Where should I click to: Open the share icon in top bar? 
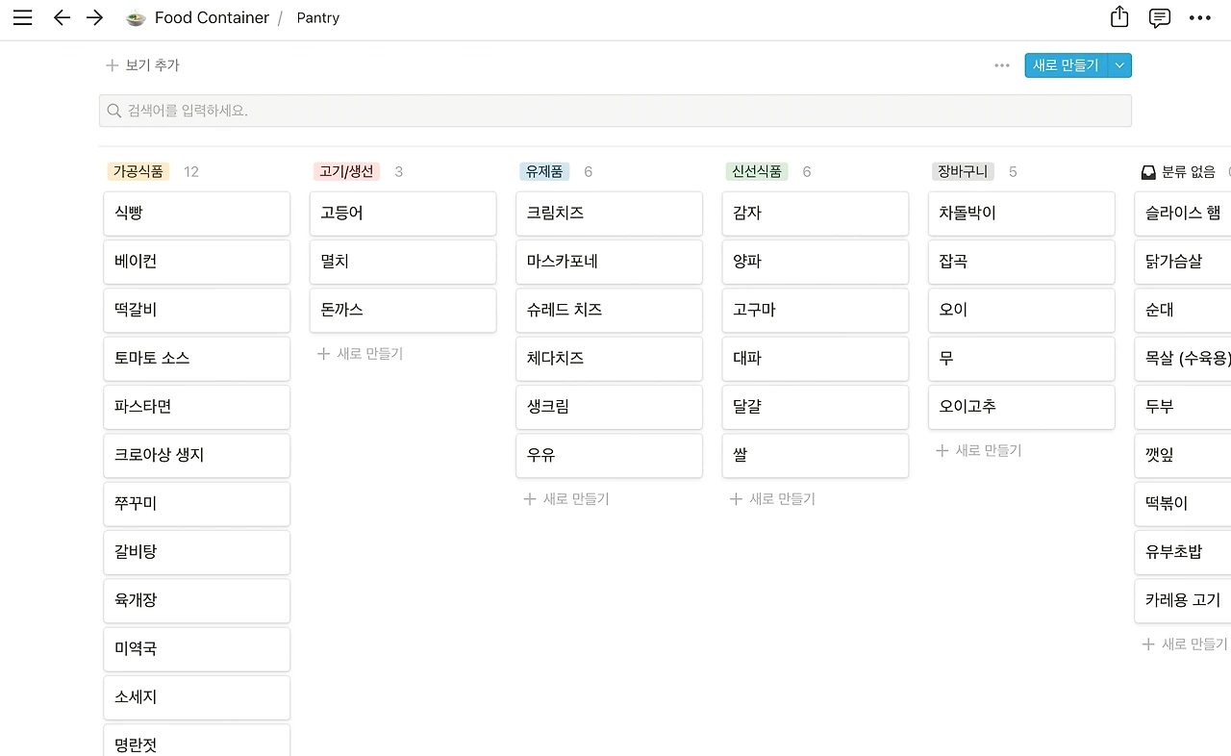coord(1119,17)
